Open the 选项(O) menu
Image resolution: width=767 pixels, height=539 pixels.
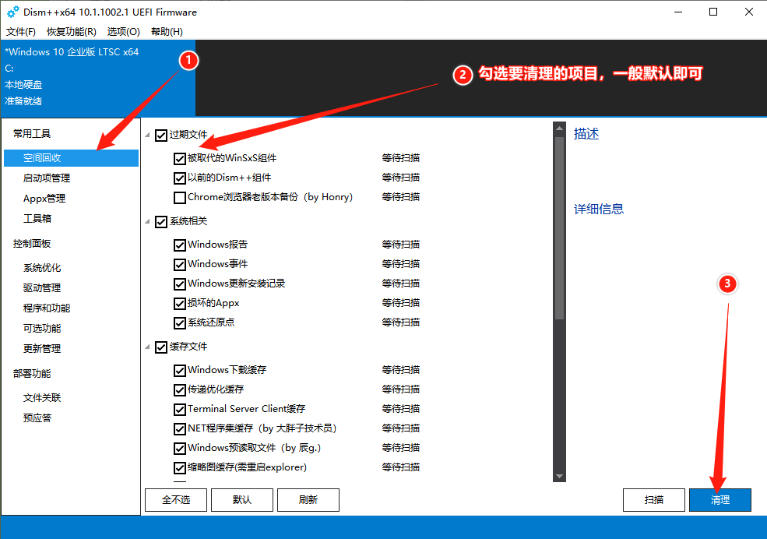pos(123,32)
